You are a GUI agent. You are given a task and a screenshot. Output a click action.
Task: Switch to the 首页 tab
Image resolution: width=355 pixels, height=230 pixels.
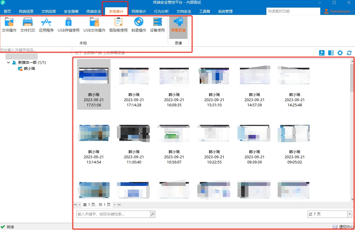[7, 11]
